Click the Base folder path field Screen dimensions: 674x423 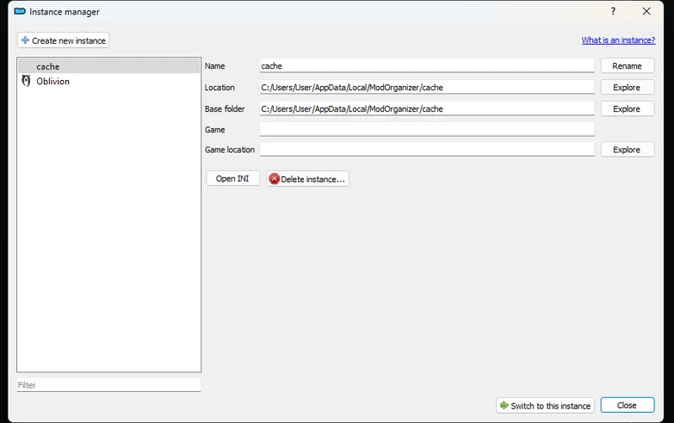[427, 109]
